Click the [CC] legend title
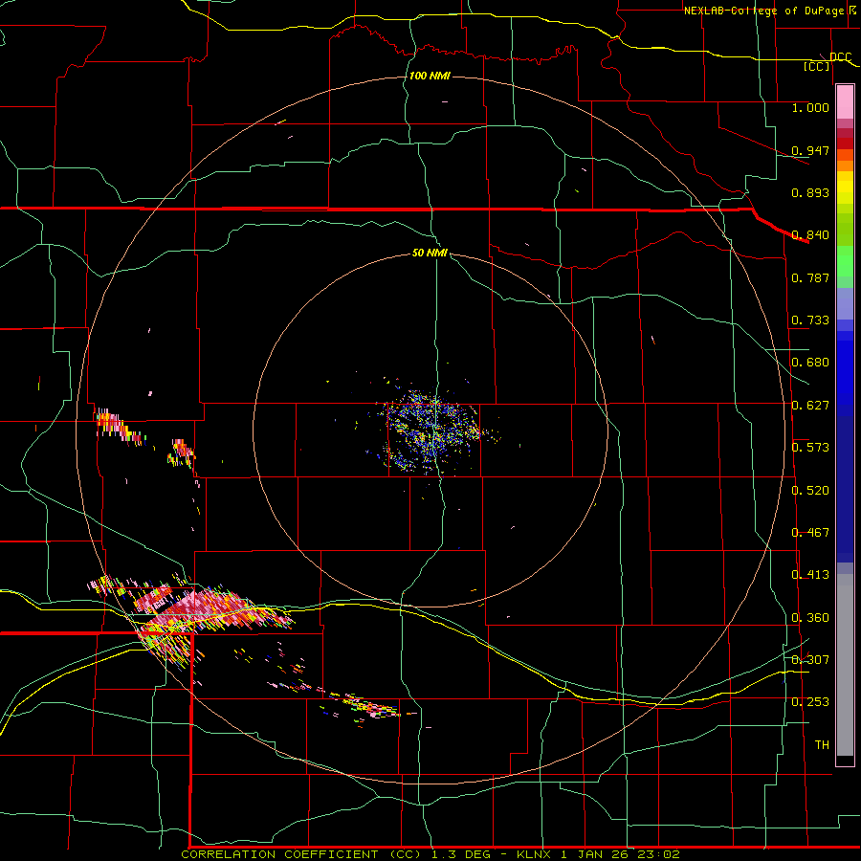 point(817,66)
